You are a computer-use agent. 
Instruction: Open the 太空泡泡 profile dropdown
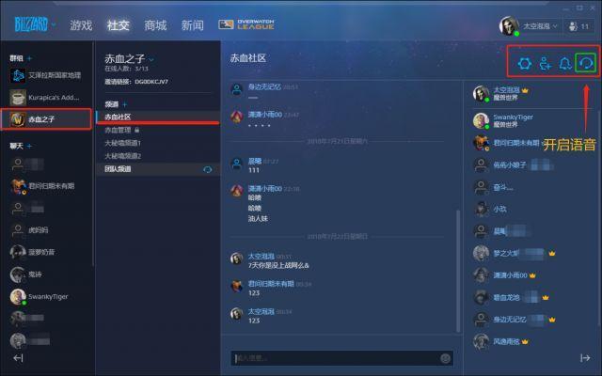click(x=539, y=26)
